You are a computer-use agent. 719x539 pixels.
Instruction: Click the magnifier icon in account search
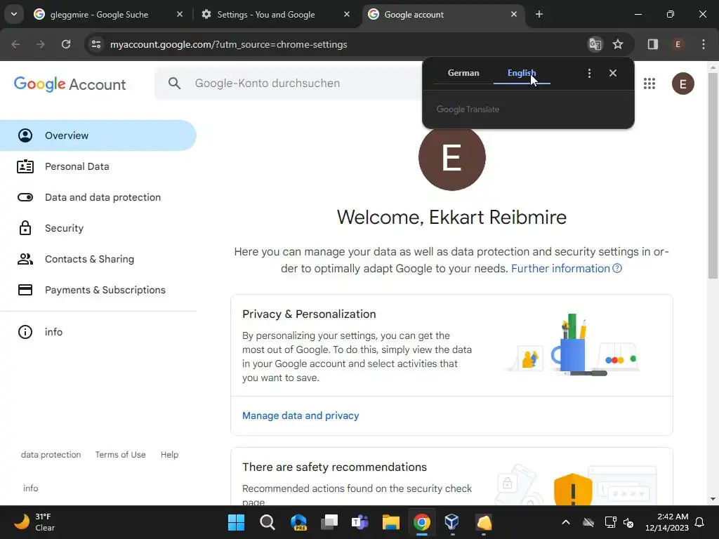174,84
